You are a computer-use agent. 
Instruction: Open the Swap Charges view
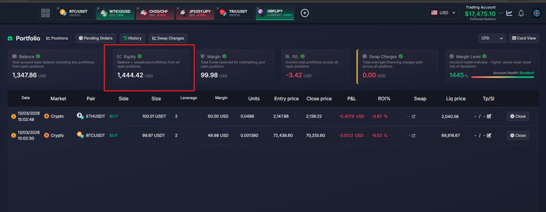pyautogui.click(x=168, y=38)
